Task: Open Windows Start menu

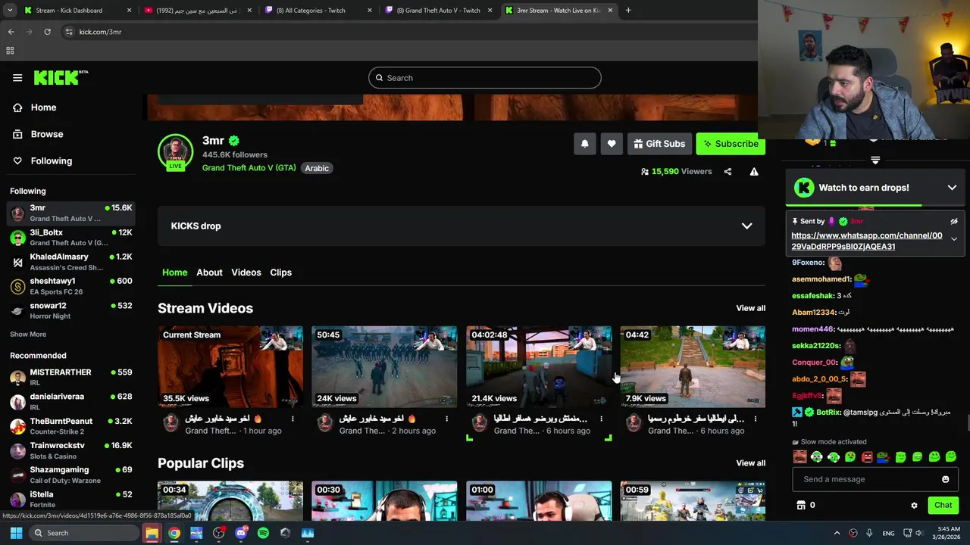Action: pos(16,533)
